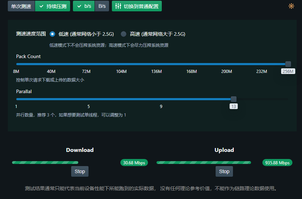Screen dimensions: 302x199
Task: Click the Pack Count slider handle
Action: (x=288, y=64)
